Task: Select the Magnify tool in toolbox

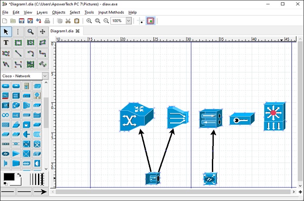Action: click(x=30, y=32)
